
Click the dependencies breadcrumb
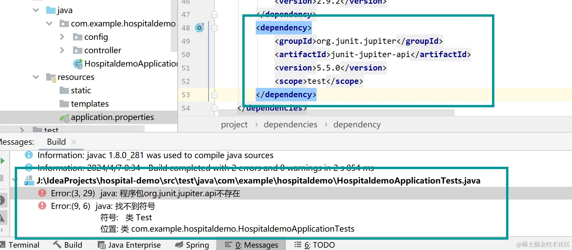(x=291, y=125)
